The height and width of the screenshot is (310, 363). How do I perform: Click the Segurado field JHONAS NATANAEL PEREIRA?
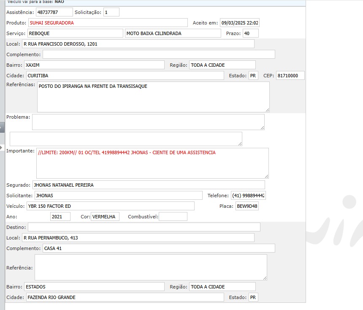click(x=149, y=185)
